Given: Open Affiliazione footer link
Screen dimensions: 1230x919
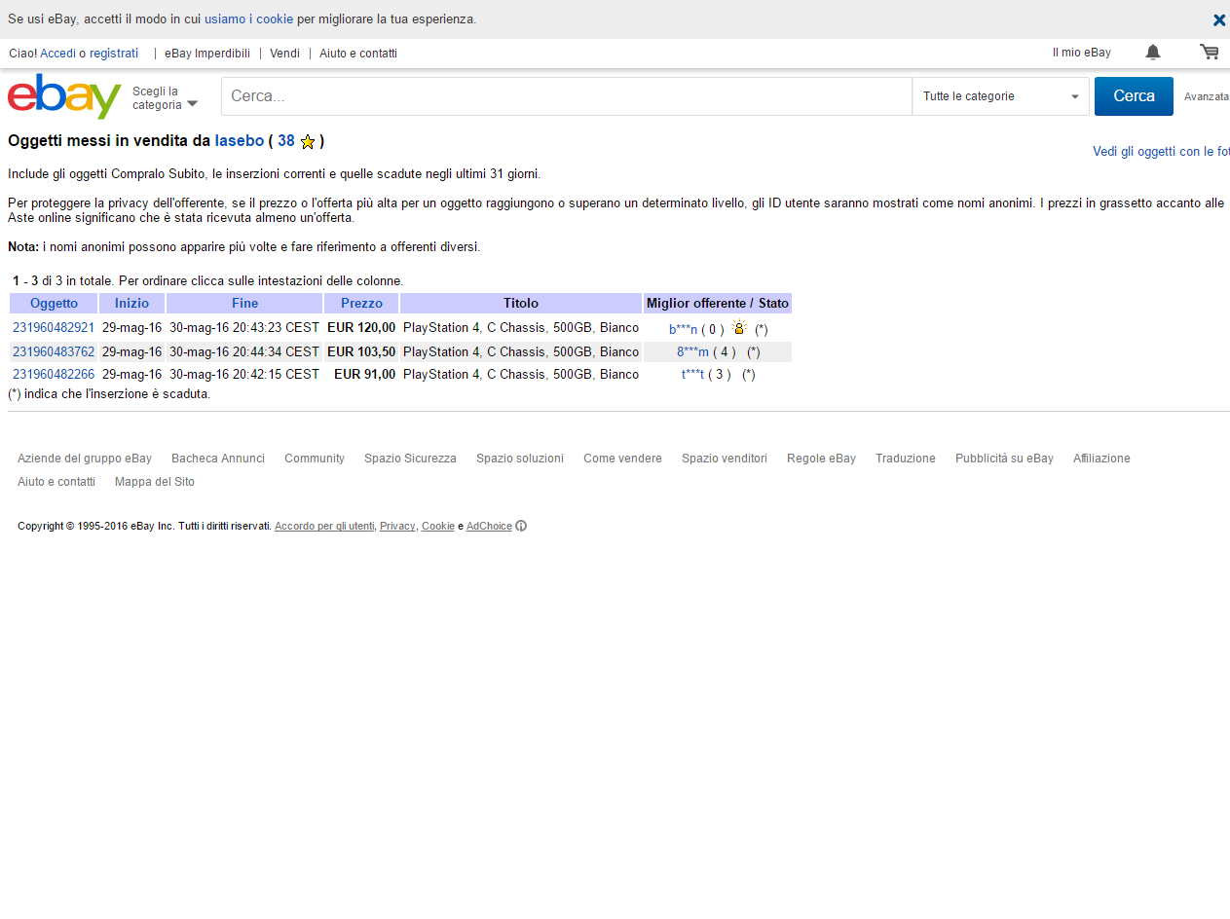Looking at the screenshot, I should pyautogui.click(x=1101, y=459).
